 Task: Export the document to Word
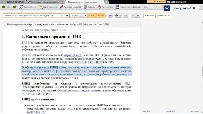click(x=111, y=16)
